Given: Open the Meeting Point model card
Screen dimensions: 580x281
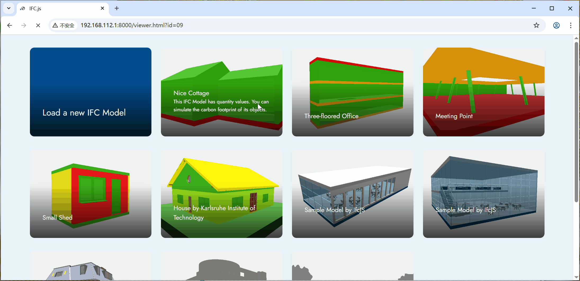Looking at the screenshot, I should (x=484, y=92).
